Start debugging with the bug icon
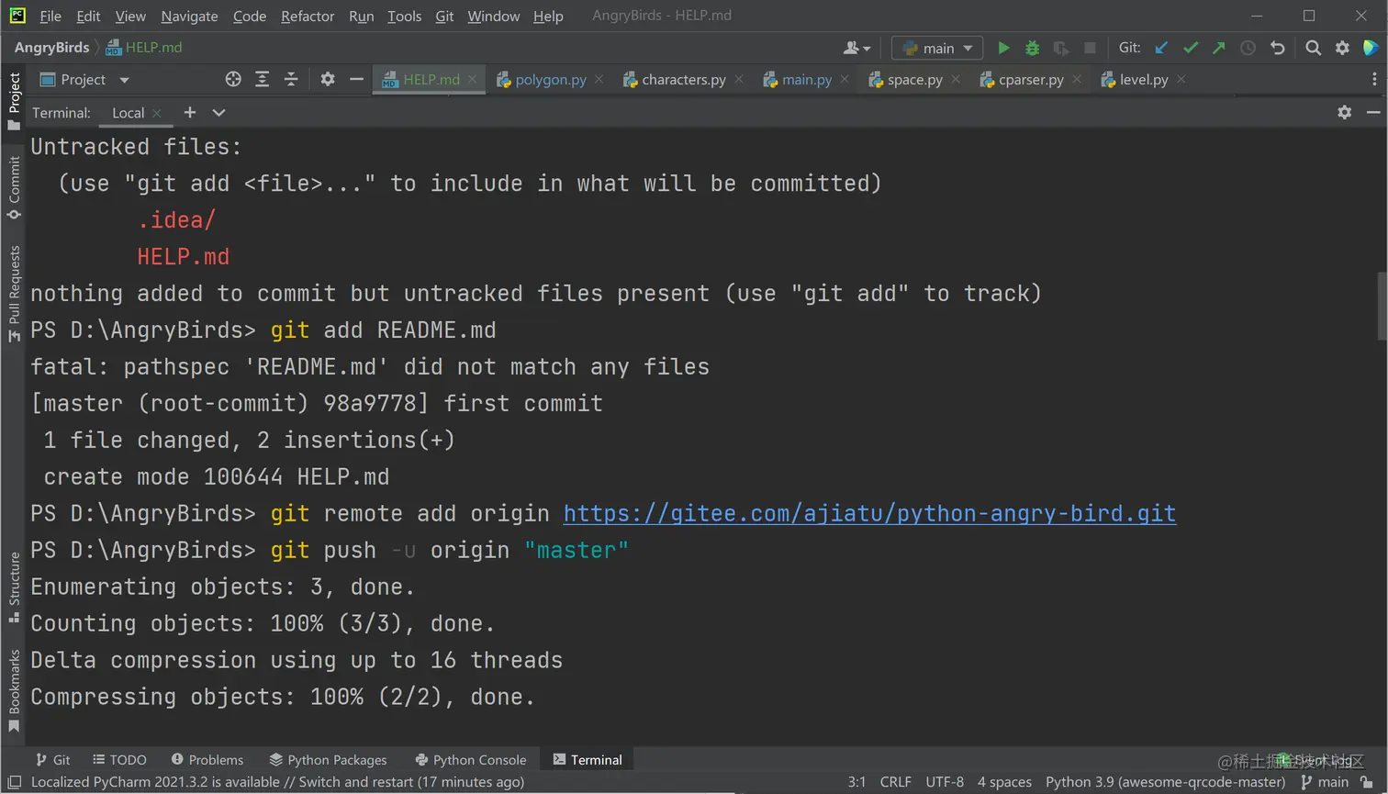The height and width of the screenshot is (794, 1388). tap(1032, 48)
